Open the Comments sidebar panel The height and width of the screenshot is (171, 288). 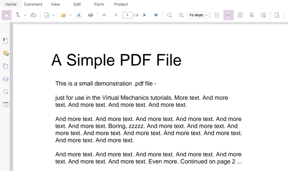pos(6,54)
